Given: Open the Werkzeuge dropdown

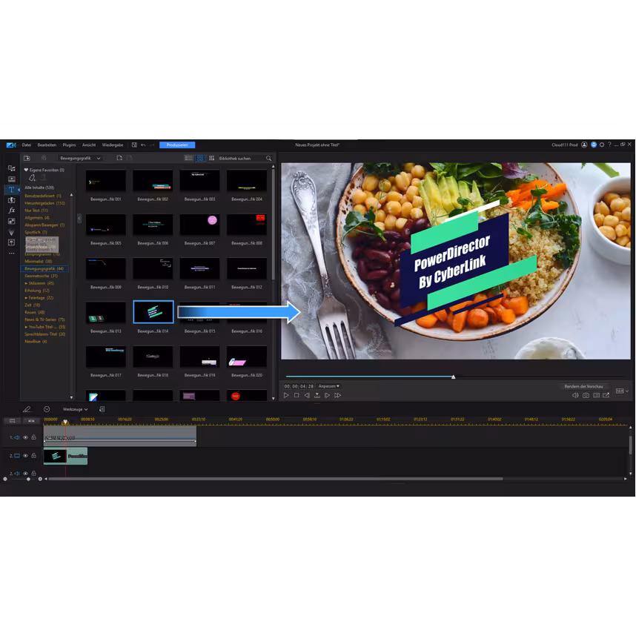Looking at the screenshot, I should (x=75, y=409).
